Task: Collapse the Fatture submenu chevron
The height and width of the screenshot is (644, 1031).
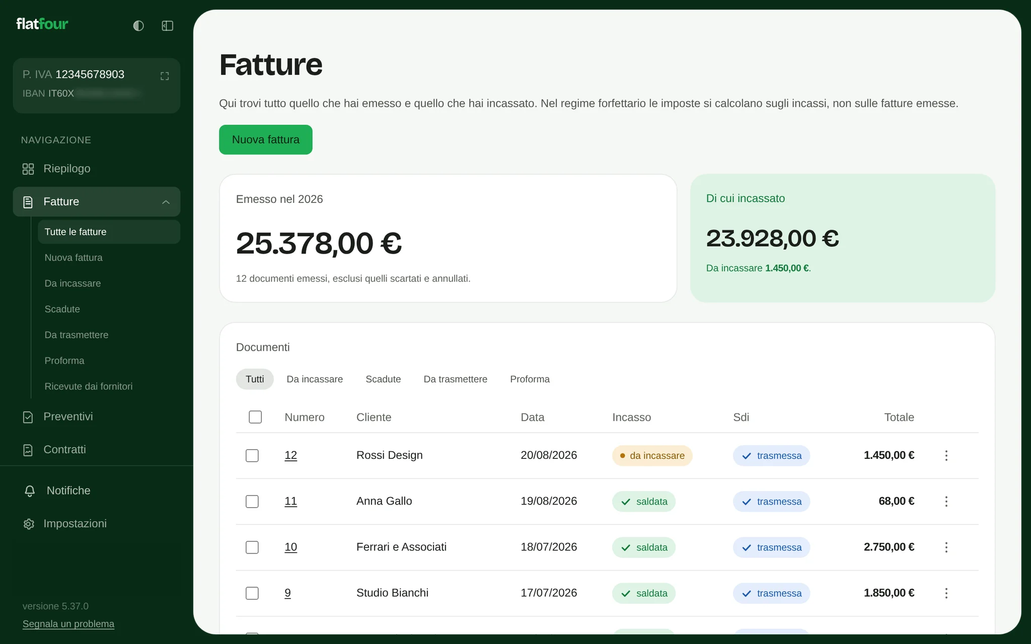Action: click(166, 202)
